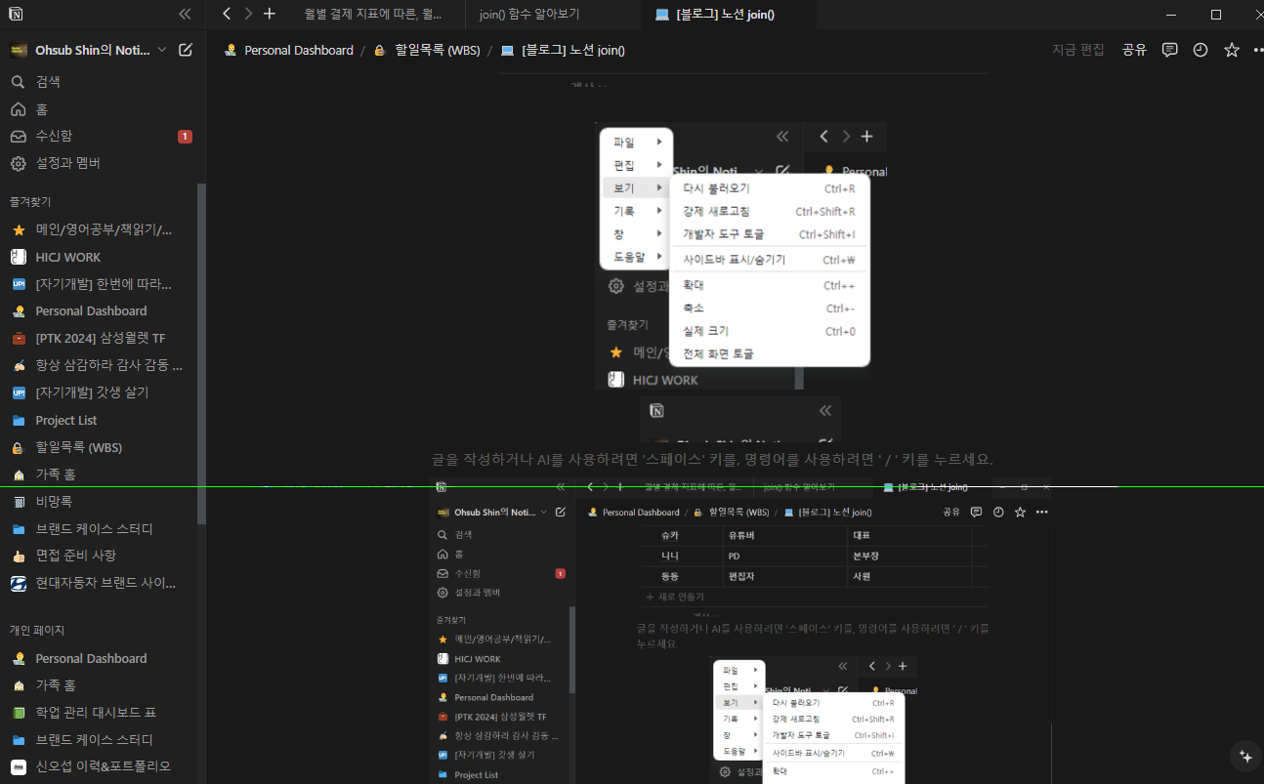Viewport: 1264px width, 784px height.
Task: Click the 현대자동차 브랜드 사이... page icon
Action: click(x=19, y=583)
